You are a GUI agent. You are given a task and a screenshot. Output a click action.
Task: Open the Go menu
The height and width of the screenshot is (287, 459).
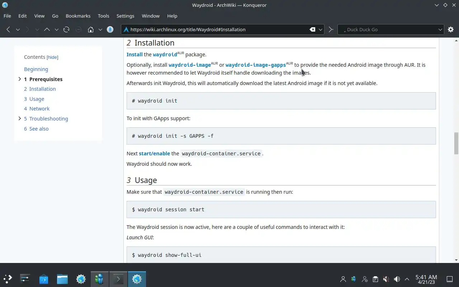[x=55, y=16]
